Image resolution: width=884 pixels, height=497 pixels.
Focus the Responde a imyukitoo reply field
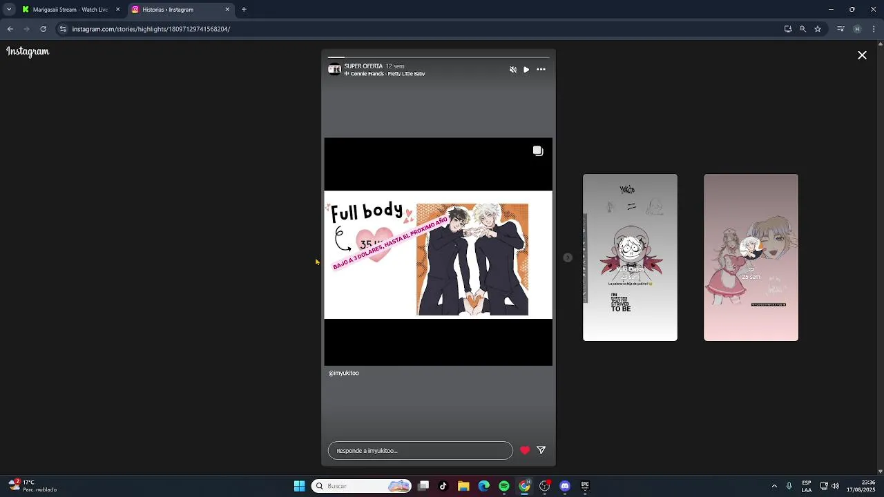420,451
